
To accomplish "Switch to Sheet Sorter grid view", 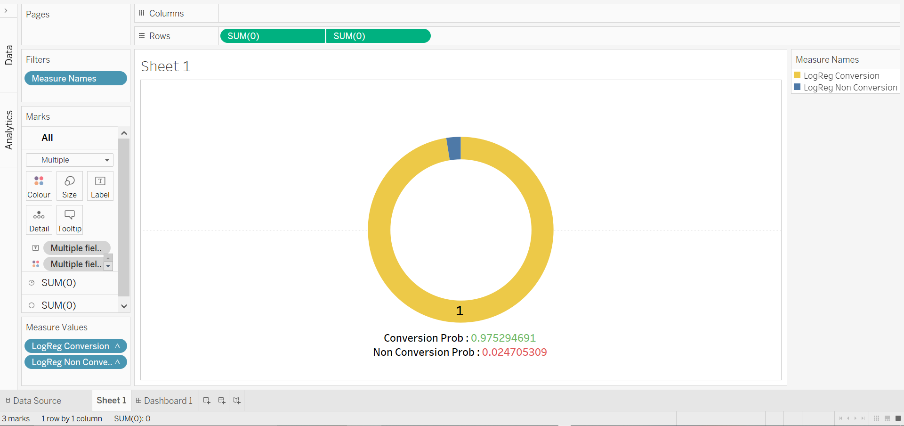I will (x=876, y=418).
